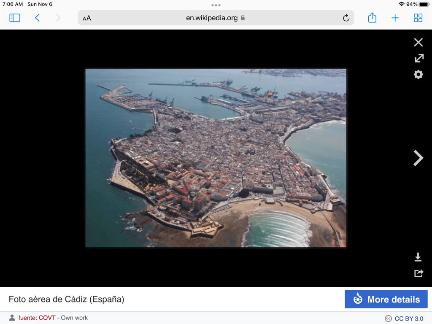
Task: Open a new tab with plus
Action: [395, 18]
